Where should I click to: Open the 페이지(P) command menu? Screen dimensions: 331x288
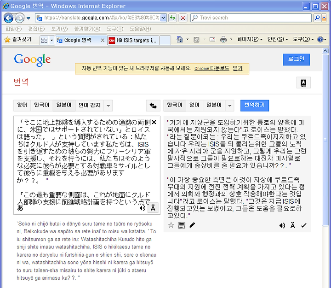(250, 39)
